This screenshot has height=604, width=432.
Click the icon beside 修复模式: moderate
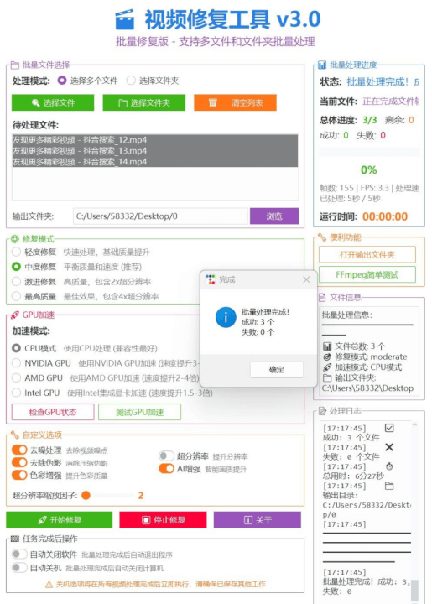click(x=327, y=357)
